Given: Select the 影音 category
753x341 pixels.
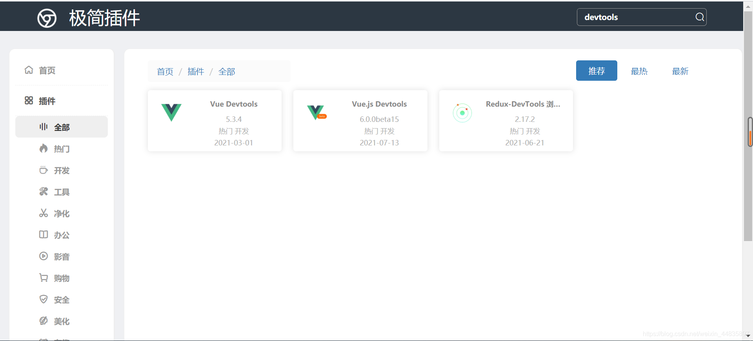Looking at the screenshot, I should click(x=62, y=256).
